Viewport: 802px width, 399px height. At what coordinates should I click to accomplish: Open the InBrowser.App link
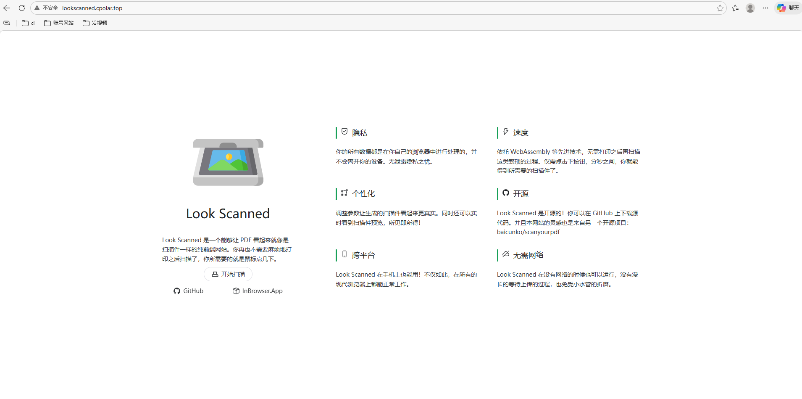click(x=258, y=291)
